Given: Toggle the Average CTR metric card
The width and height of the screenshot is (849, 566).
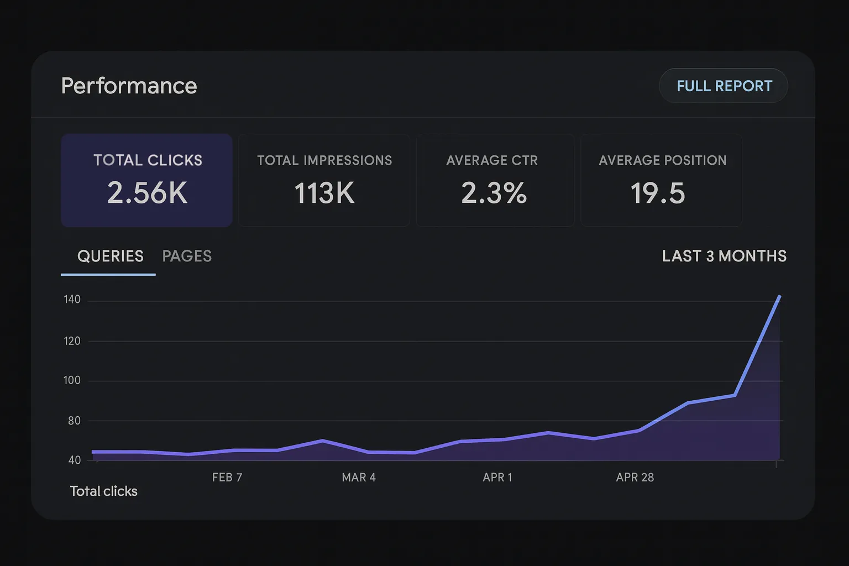Looking at the screenshot, I should point(495,180).
